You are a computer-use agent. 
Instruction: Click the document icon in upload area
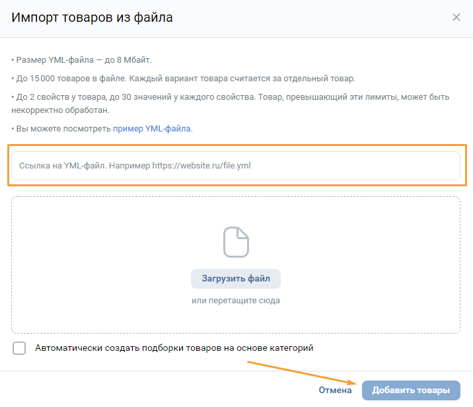236,242
